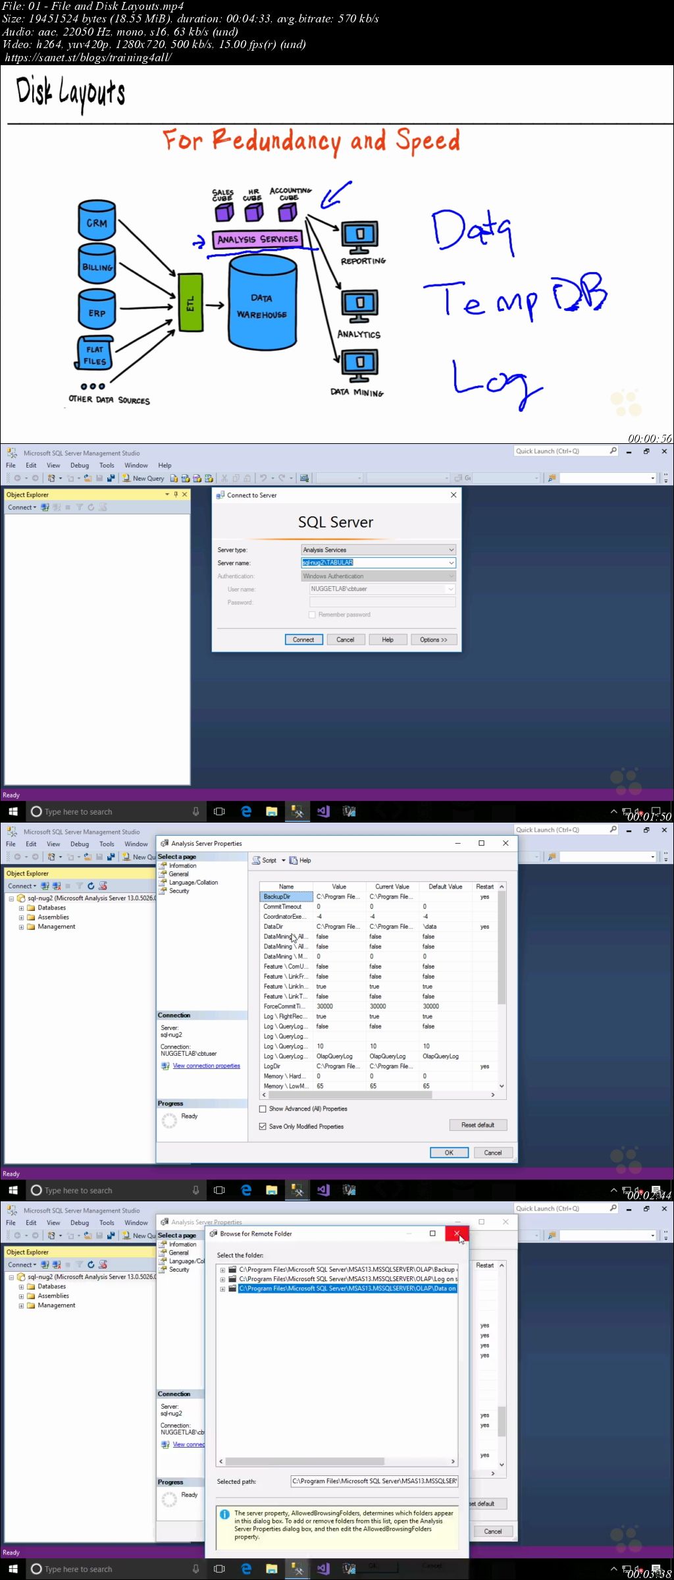Click the Password field in Connect to Server
Viewport: 674px width, 1580px height.
coord(382,602)
